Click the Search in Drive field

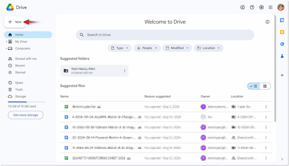click(165, 35)
